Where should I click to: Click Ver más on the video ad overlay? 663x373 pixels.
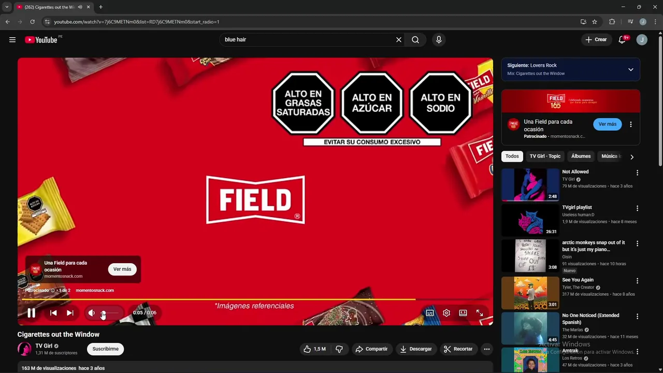tap(122, 269)
